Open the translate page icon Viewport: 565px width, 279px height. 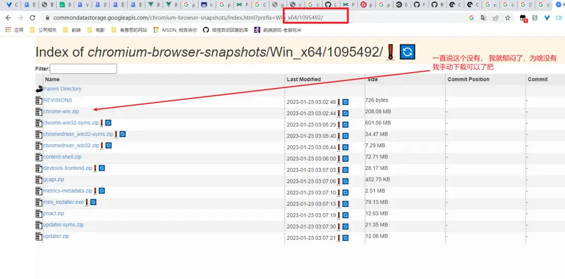pyautogui.click(x=484, y=18)
